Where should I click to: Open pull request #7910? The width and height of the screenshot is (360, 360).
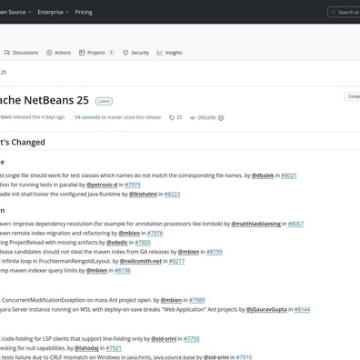(x=244, y=357)
